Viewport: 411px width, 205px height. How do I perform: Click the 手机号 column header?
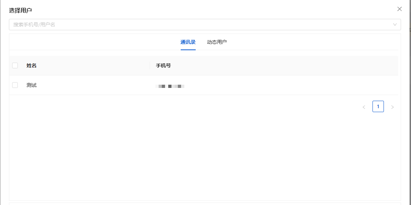pos(163,65)
